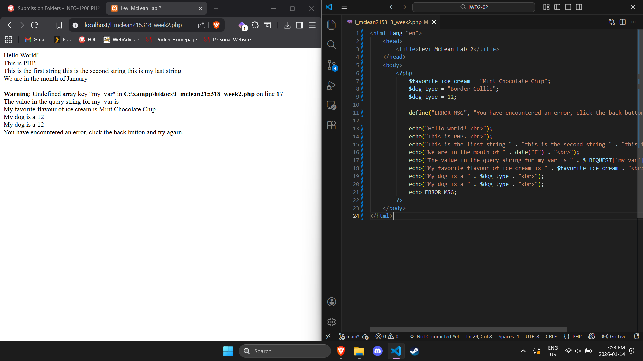Toggle the Brave browser sidebar panel
Image resolution: width=643 pixels, height=361 pixels.
coord(299,25)
